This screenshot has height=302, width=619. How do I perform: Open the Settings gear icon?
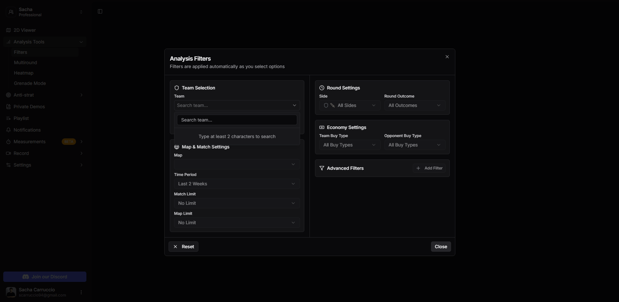click(x=8, y=165)
